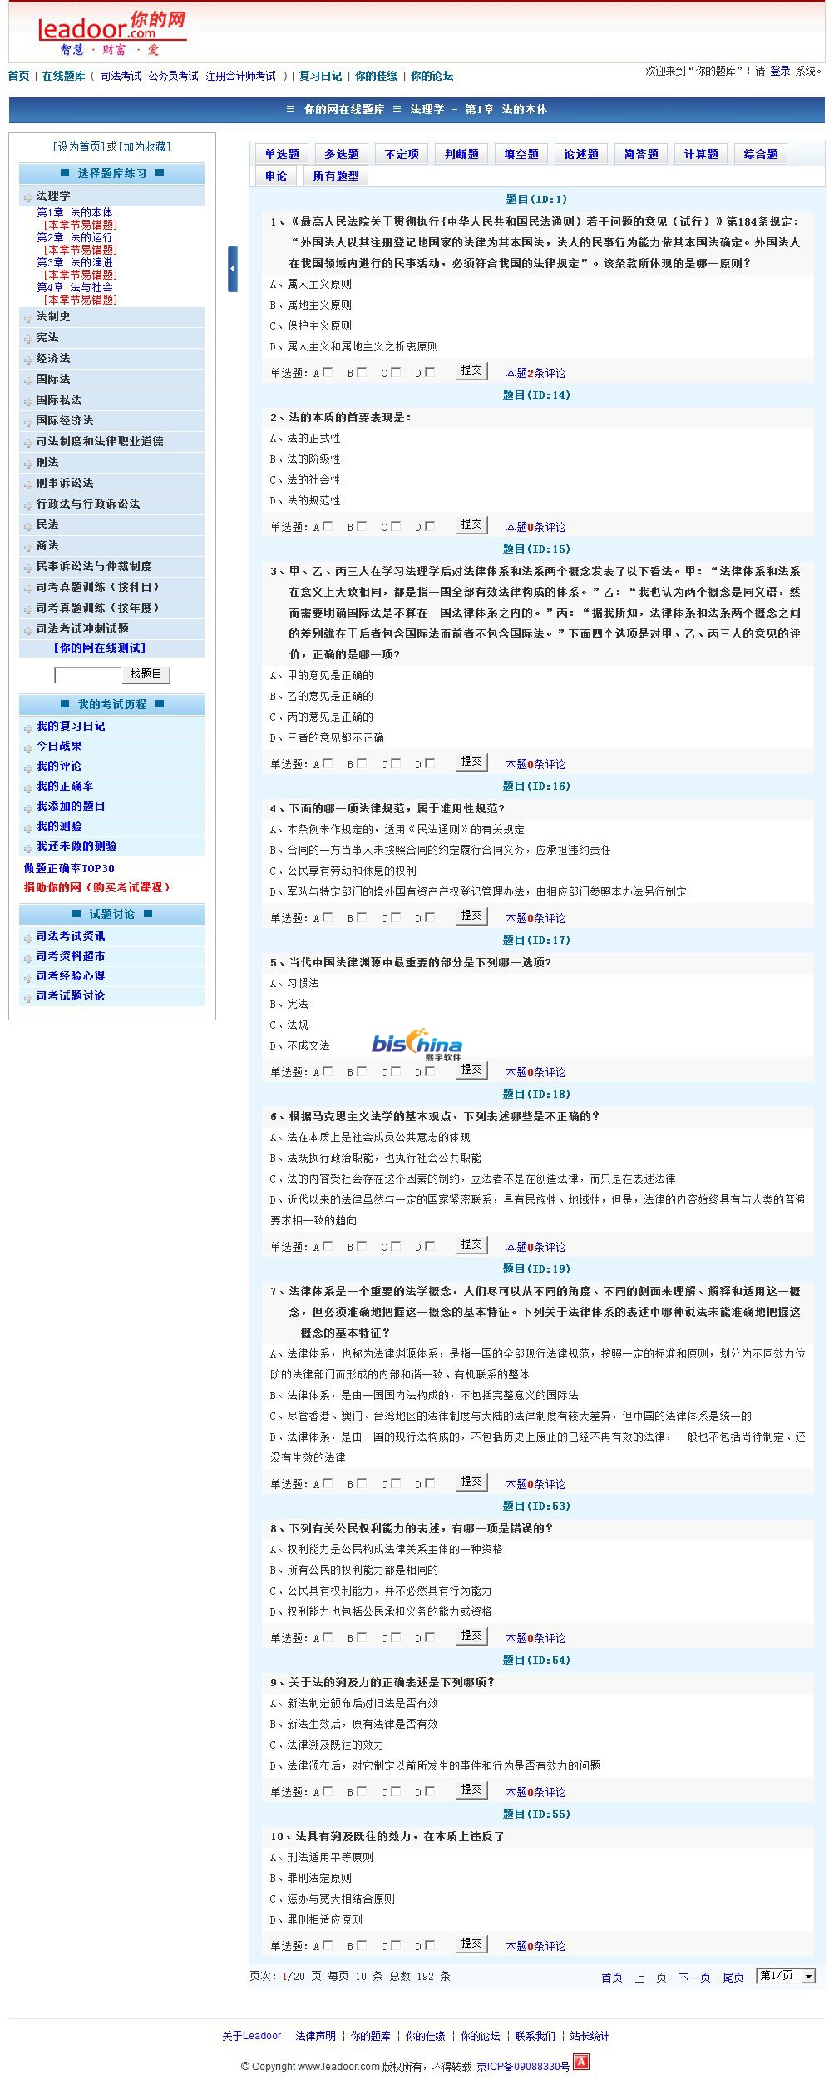The height and width of the screenshot is (2090, 834).
Task: Jump to 尾页 of questions
Action: click(733, 1978)
